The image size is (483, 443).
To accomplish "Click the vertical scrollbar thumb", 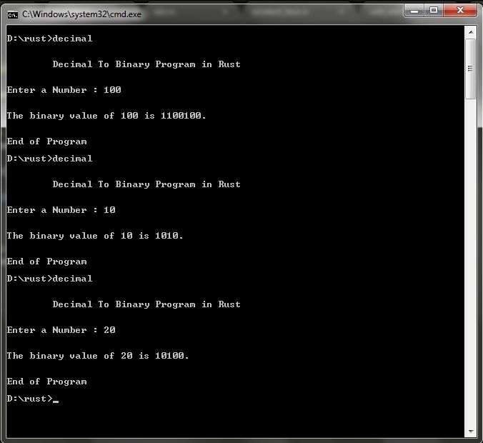I will [470, 69].
